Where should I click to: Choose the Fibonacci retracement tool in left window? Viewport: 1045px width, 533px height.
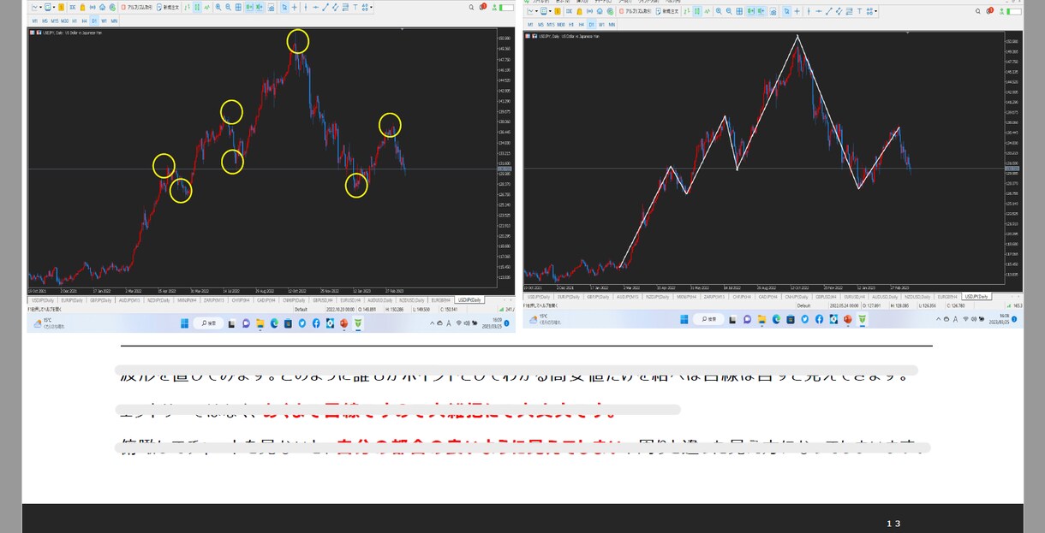click(345, 8)
